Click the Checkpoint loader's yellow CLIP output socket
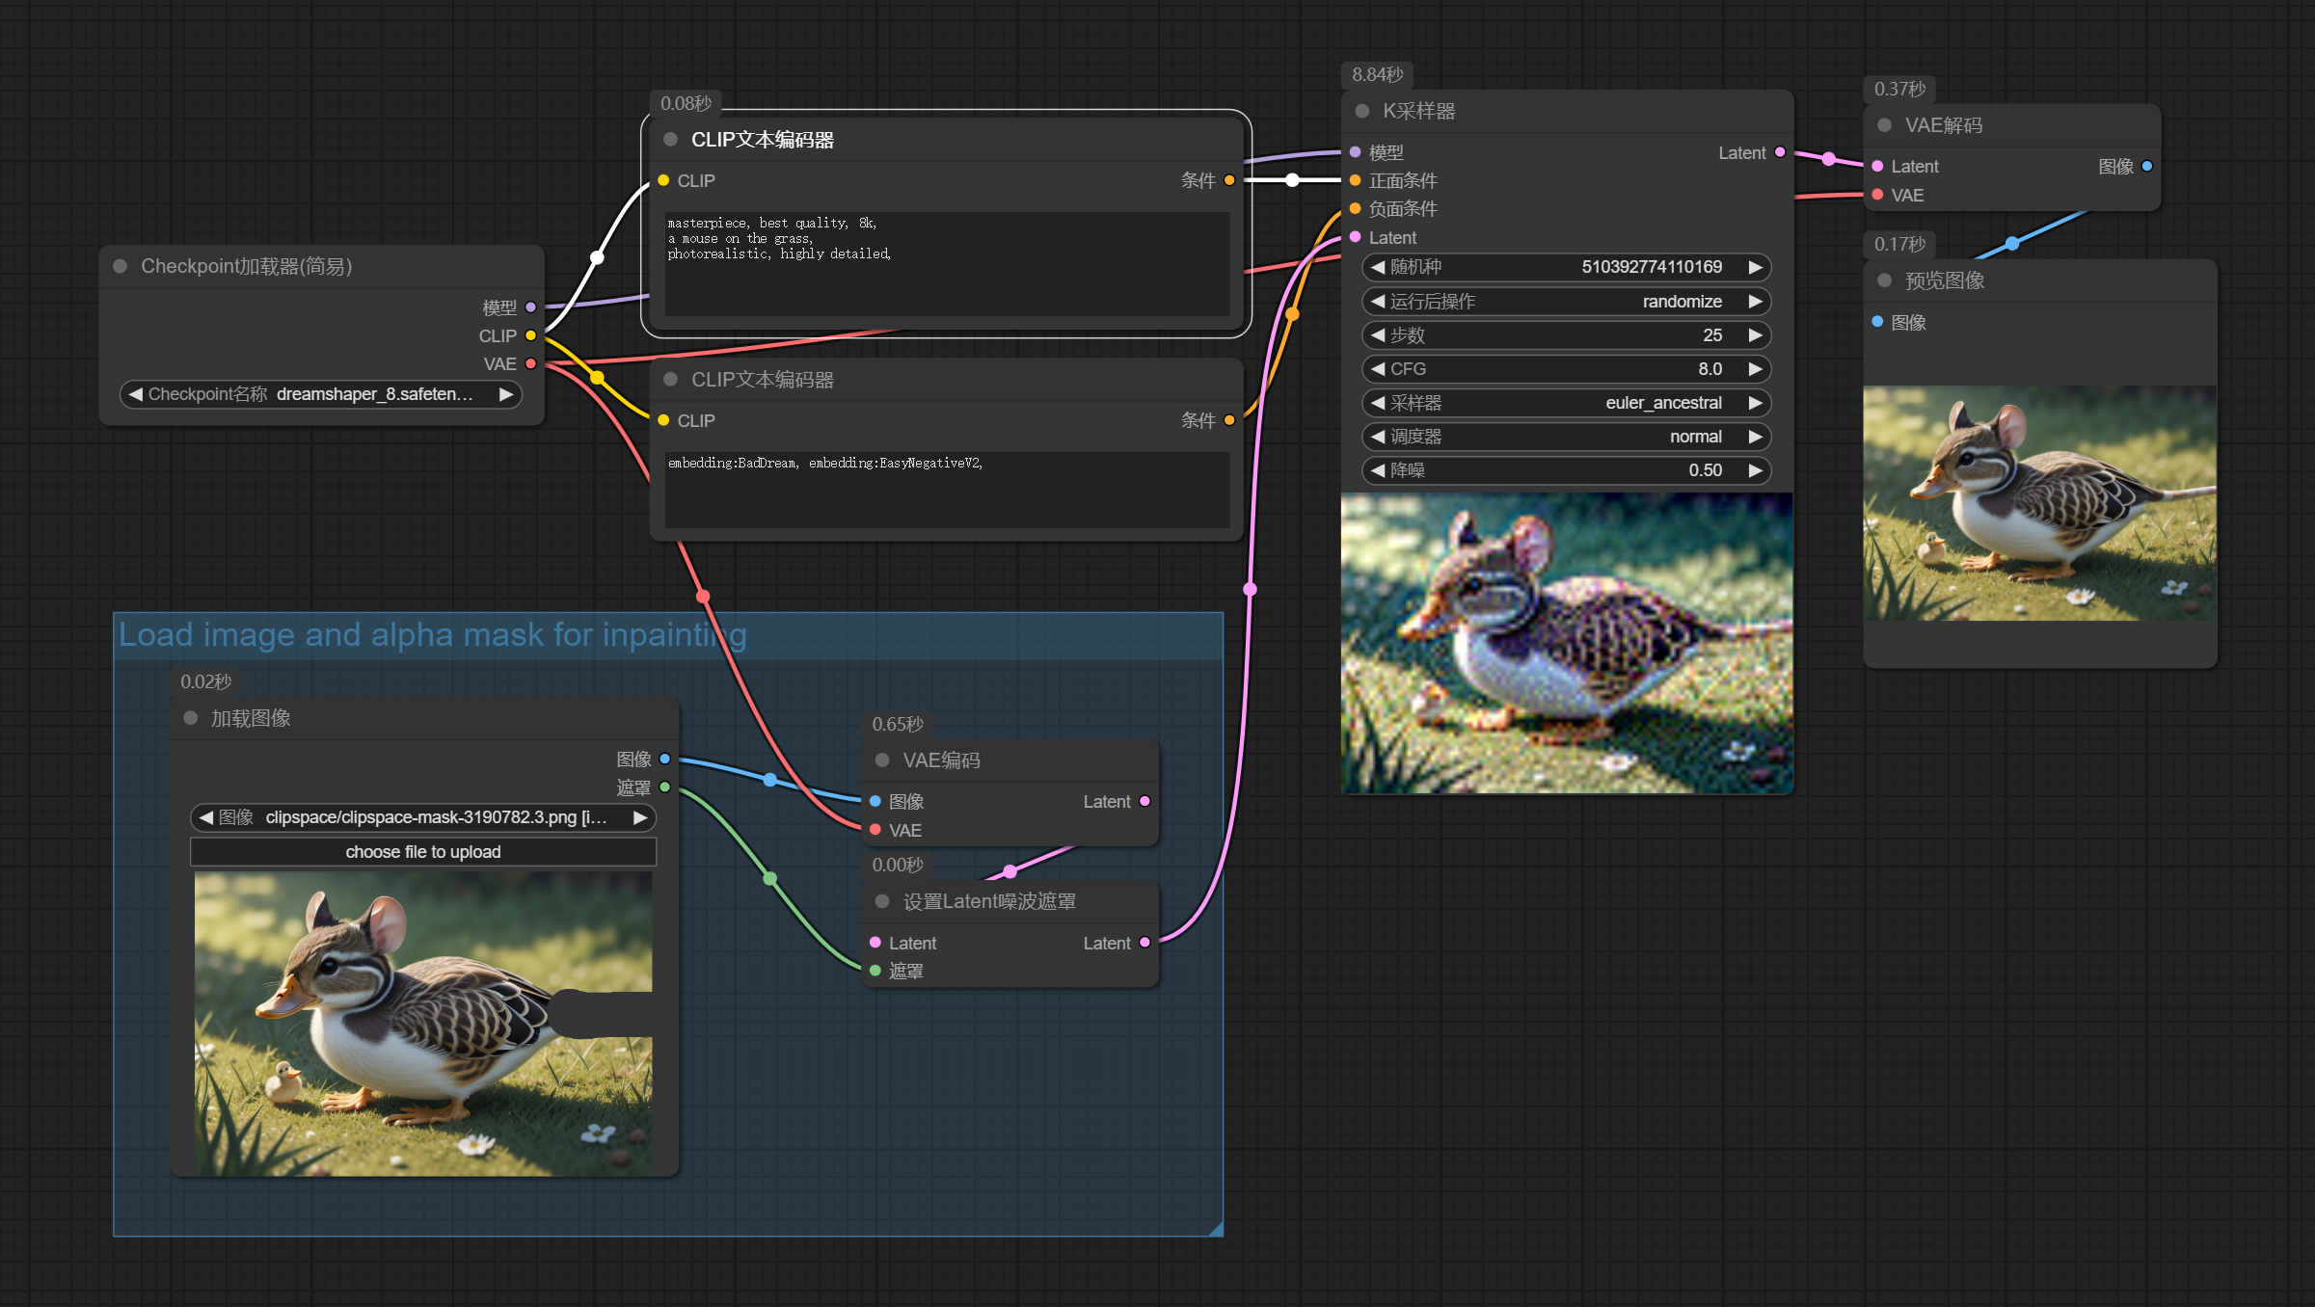The image size is (2315, 1307). (530, 335)
